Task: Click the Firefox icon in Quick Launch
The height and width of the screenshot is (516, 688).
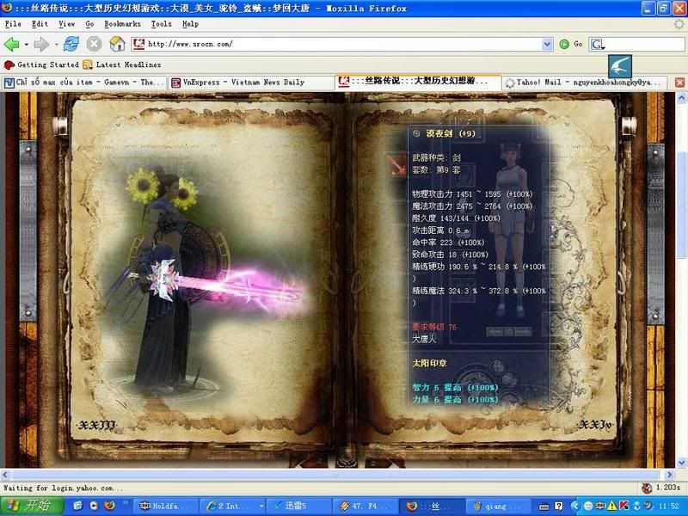Action: [x=110, y=506]
